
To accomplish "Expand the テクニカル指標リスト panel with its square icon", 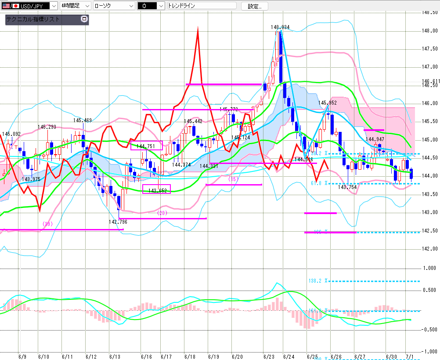I will pos(84,19).
